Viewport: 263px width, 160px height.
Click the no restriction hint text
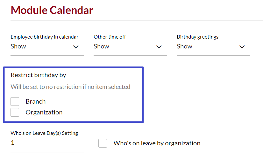click(70, 87)
